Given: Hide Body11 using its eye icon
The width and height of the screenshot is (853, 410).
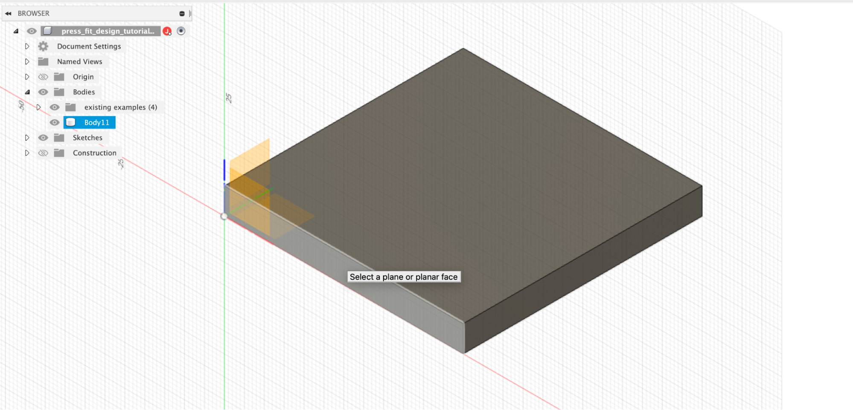Looking at the screenshot, I should pyautogui.click(x=55, y=122).
